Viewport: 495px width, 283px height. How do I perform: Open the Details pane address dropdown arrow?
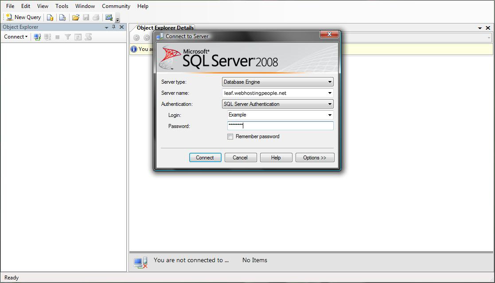pos(489,38)
